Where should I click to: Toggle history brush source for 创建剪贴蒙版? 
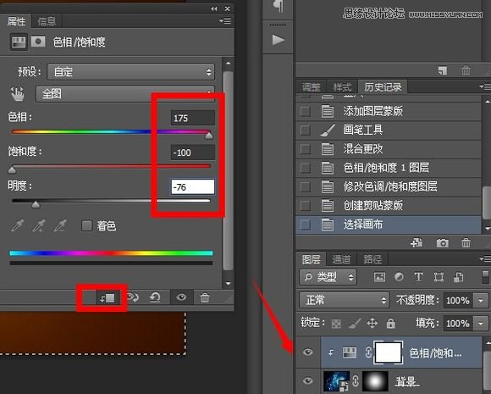[306, 206]
